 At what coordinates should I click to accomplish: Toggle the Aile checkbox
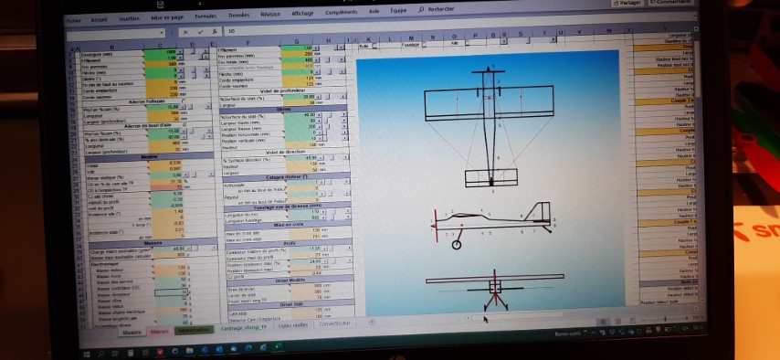coord(467,43)
